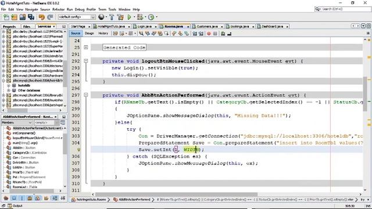Click the Shift Line Right icon
The height and width of the screenshot is (209, 372).
[201, 34]
